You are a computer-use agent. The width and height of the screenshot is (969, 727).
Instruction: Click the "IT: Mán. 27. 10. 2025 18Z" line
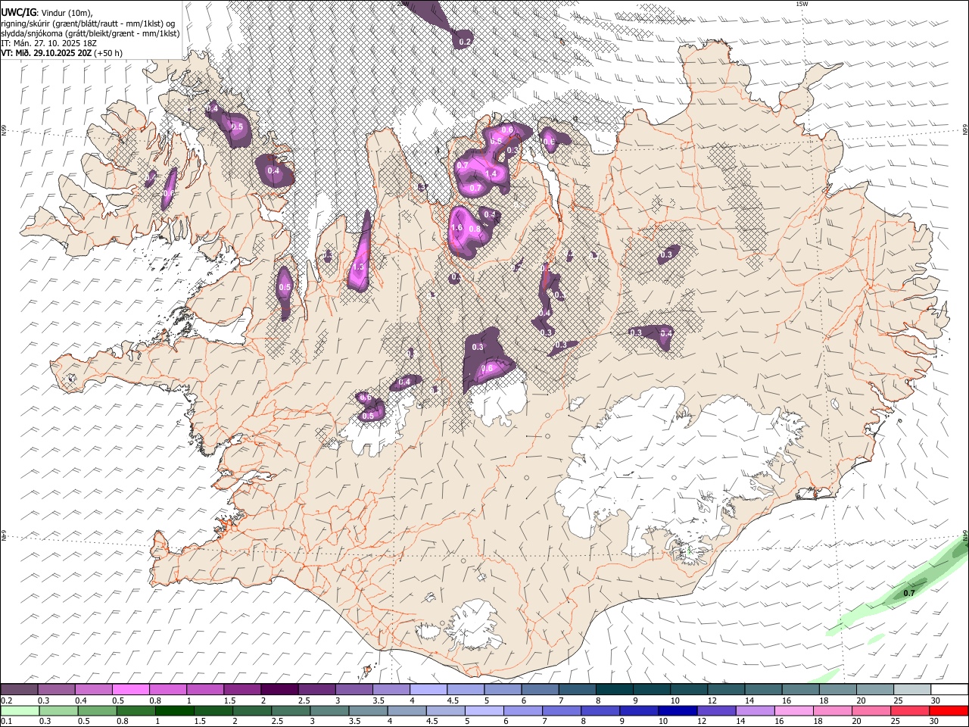pyautogui.click(x=48, y=43)
